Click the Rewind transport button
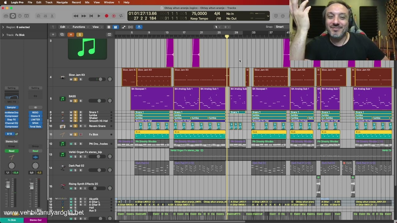 tap(76, 16)
